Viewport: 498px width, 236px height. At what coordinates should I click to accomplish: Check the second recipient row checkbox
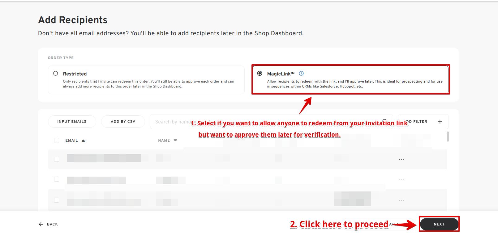coord(57,179)
